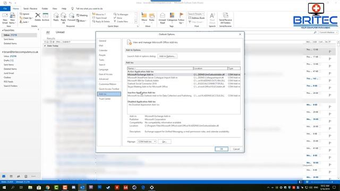The height and width of the screenshot is (191, 340).
Task: Open Microsoft Edge from the taskbar
Action: click(x=143, y=187)
